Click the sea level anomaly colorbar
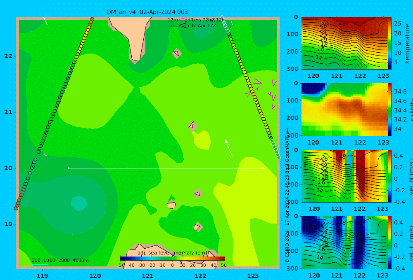The image size is (413, 280). (x=173, y=259)
